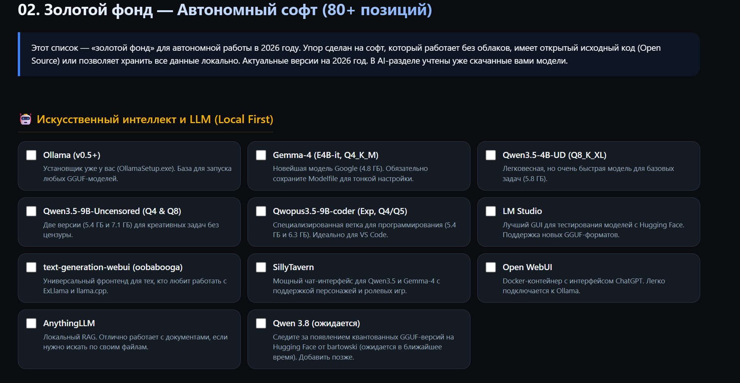
Task: Click the Искусственный интеллект и LLM heading
Action: pos(155,119)
